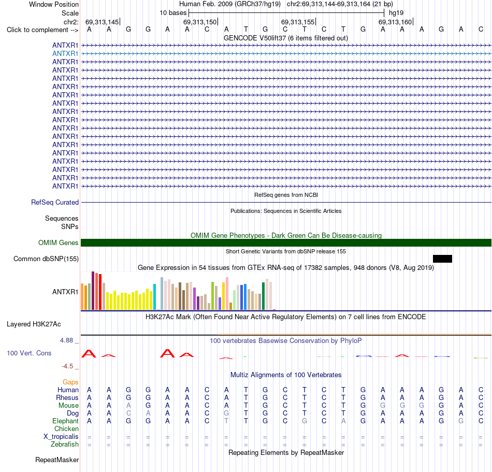Select the Chicken alignment row label
This screenshot has height=472, width=492.
tap(66, 429)
